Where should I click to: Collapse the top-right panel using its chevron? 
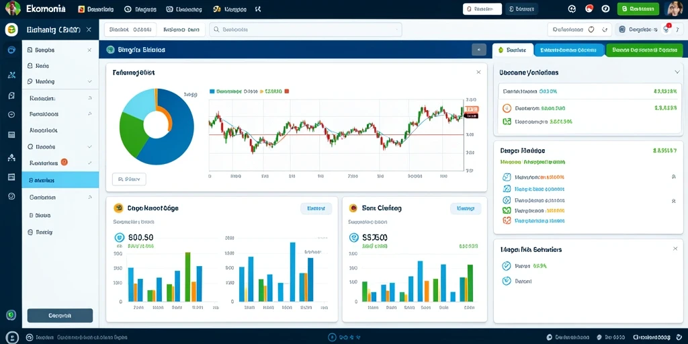tap(677, 72)
